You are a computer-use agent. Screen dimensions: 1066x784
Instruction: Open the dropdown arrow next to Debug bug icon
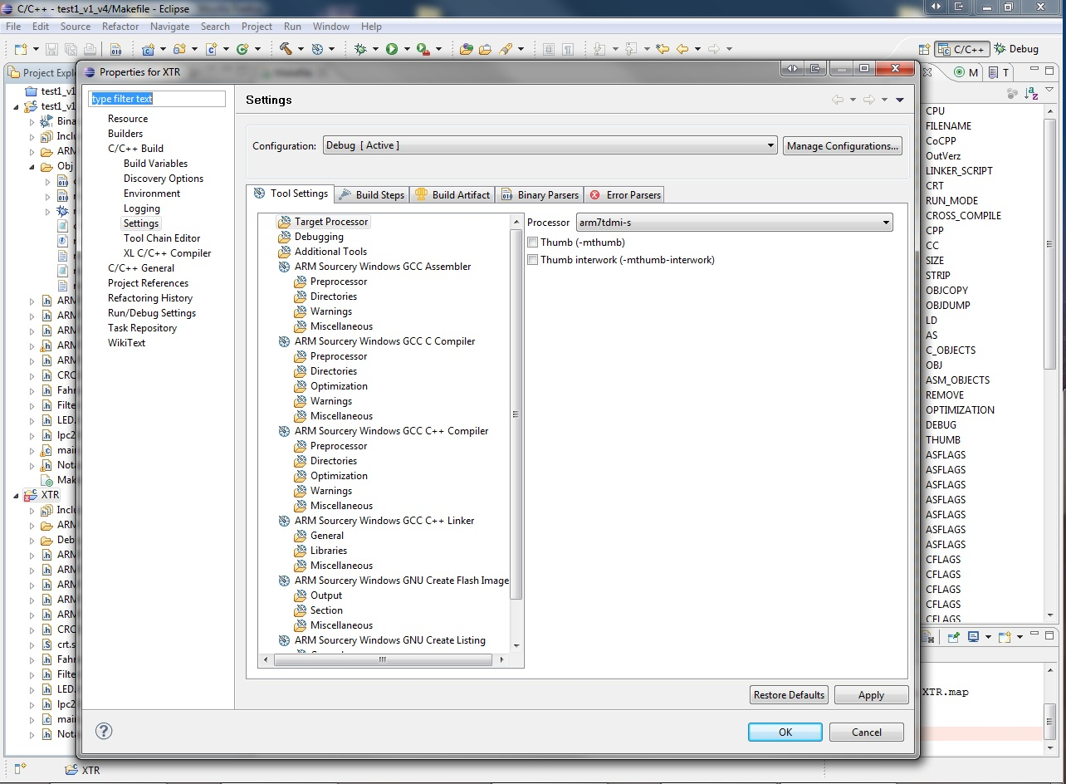tap(374, 49)
